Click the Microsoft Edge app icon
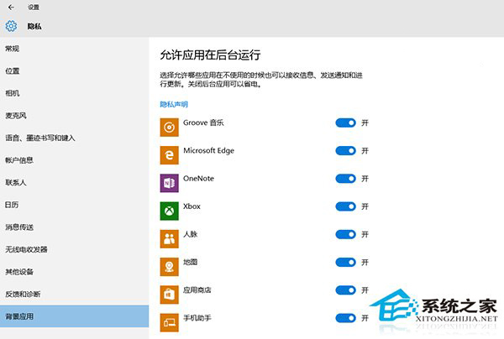This screenshot has height=339, width=504. point(169,155)
